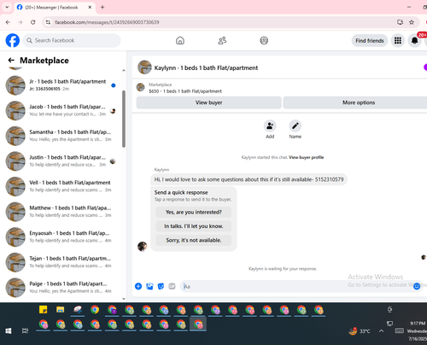Open the tab search dropdown in Chrome

(x=7, y=7)
